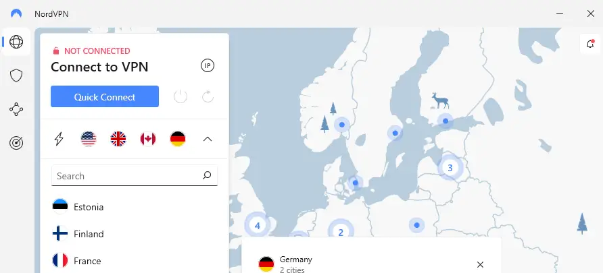Connect via United States flag shortcut

click(x=89, y=139)
